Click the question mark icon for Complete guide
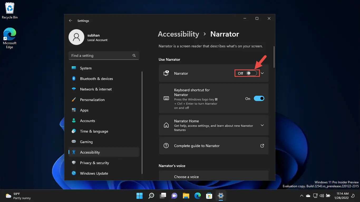The width and height of the screenshot is (360, 202). (x=166, y=146)
